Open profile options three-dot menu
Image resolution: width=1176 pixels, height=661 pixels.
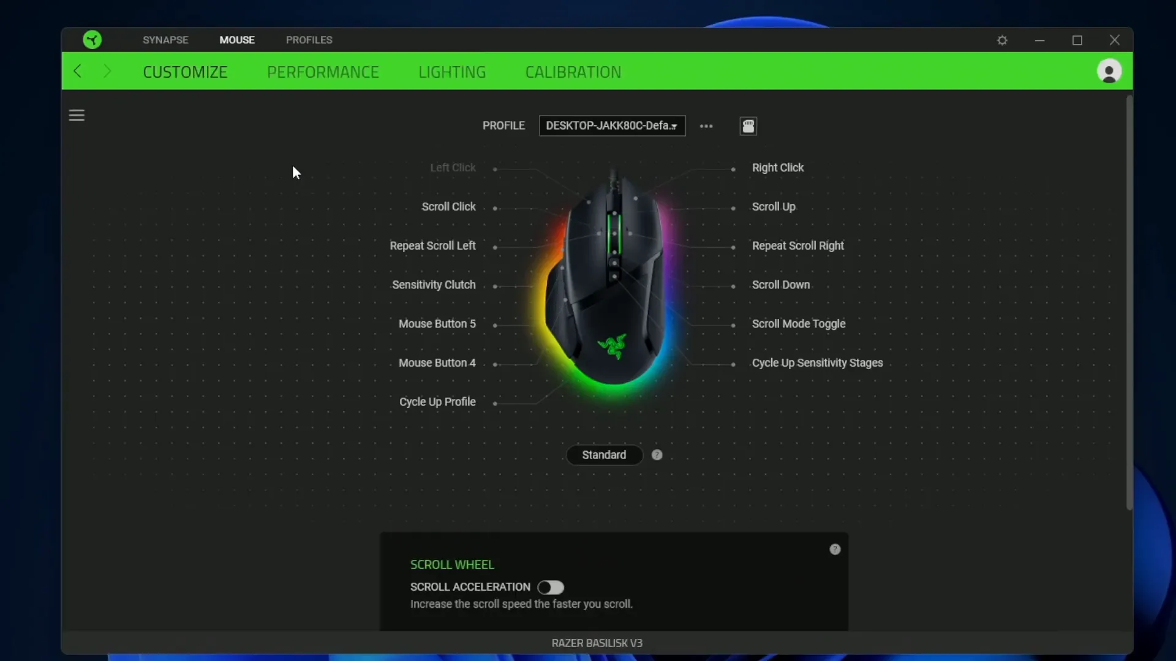click(x=706, y=126)
